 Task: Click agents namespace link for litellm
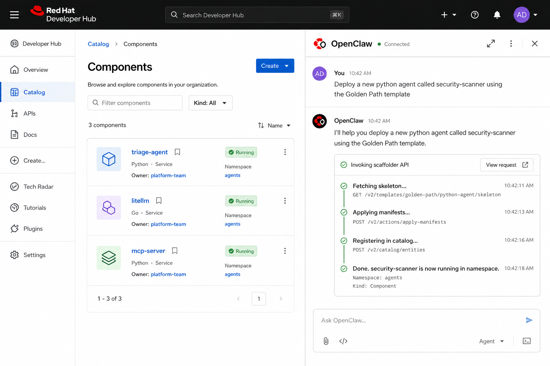(232, 224)
